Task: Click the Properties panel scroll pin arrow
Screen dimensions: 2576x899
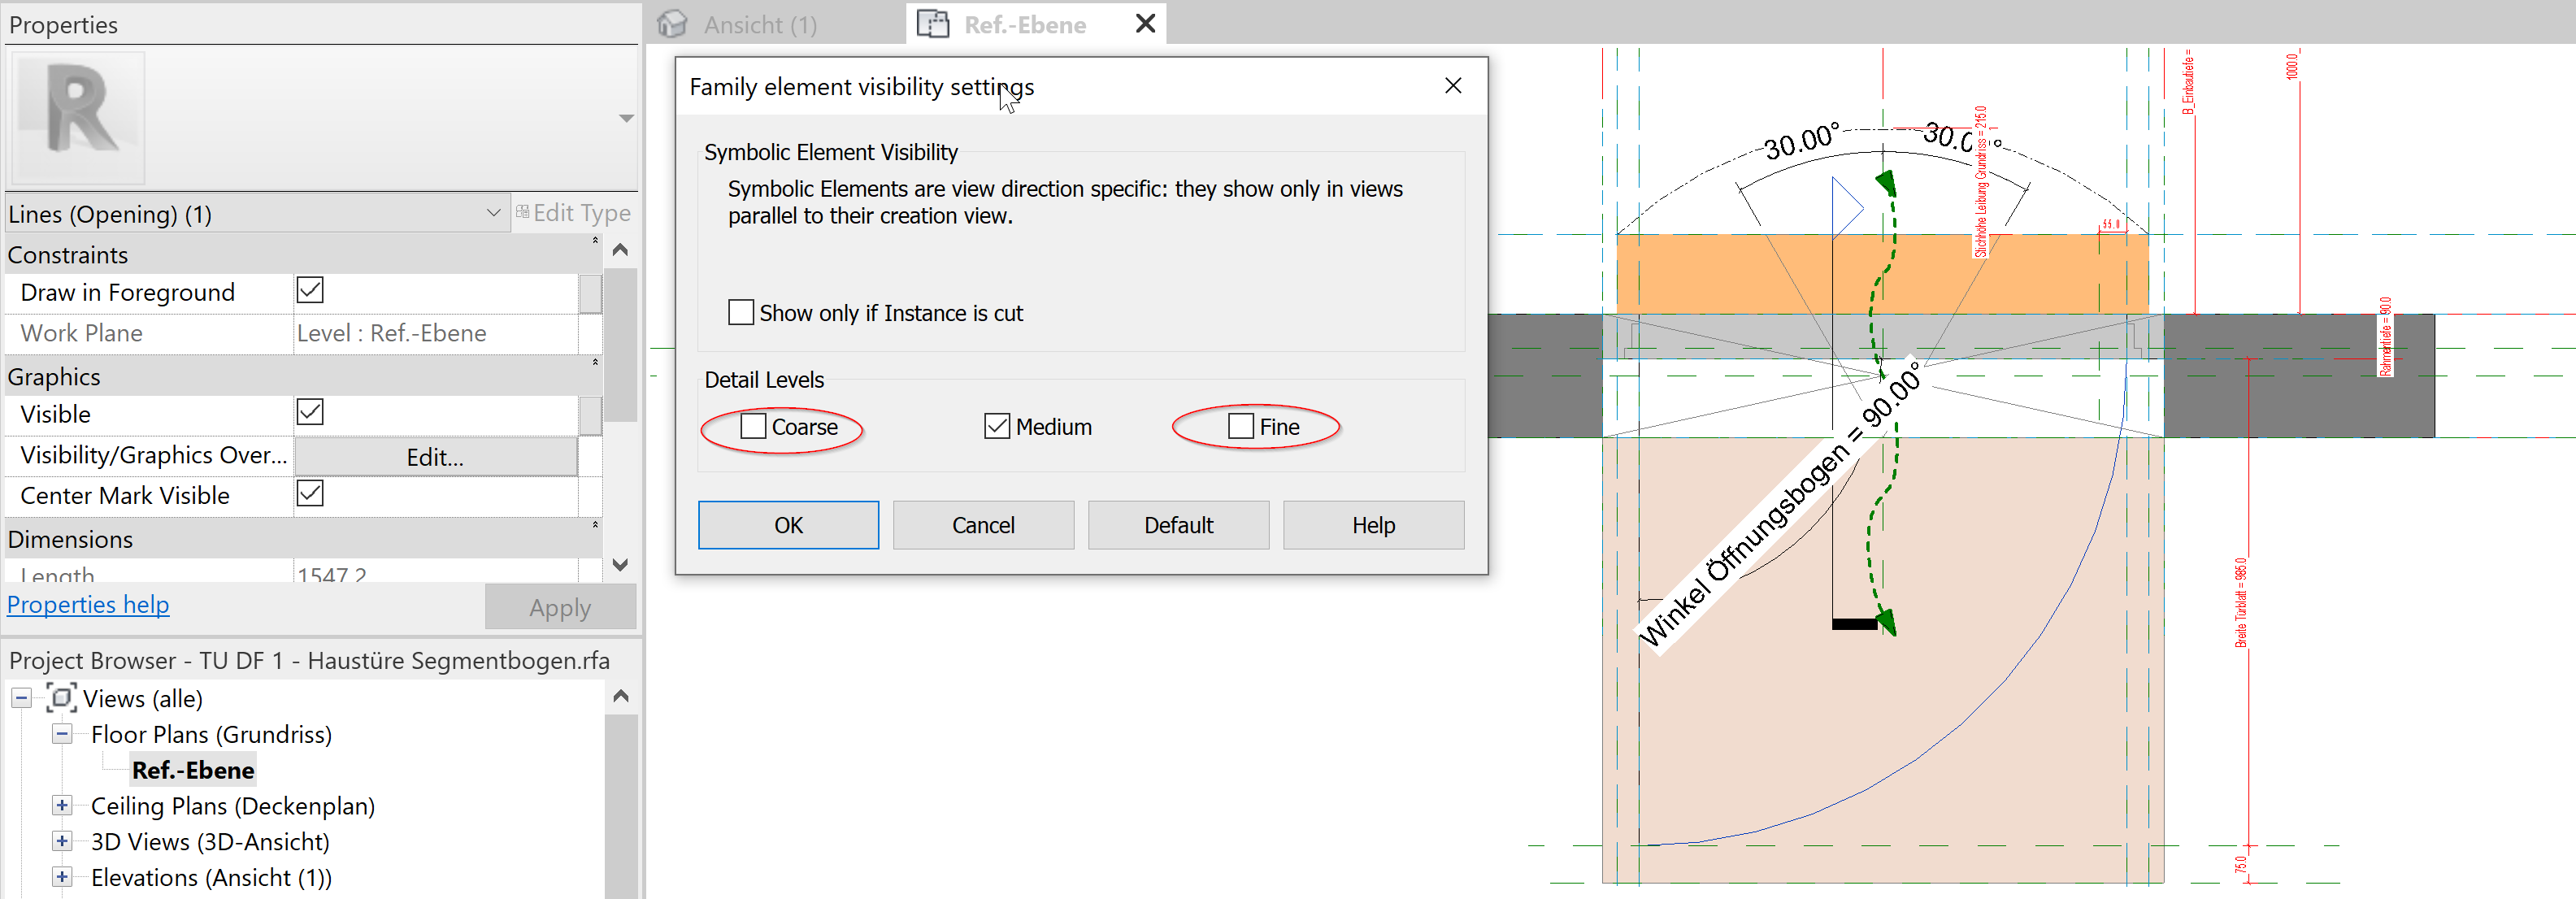Action: [x=621, y=250]
